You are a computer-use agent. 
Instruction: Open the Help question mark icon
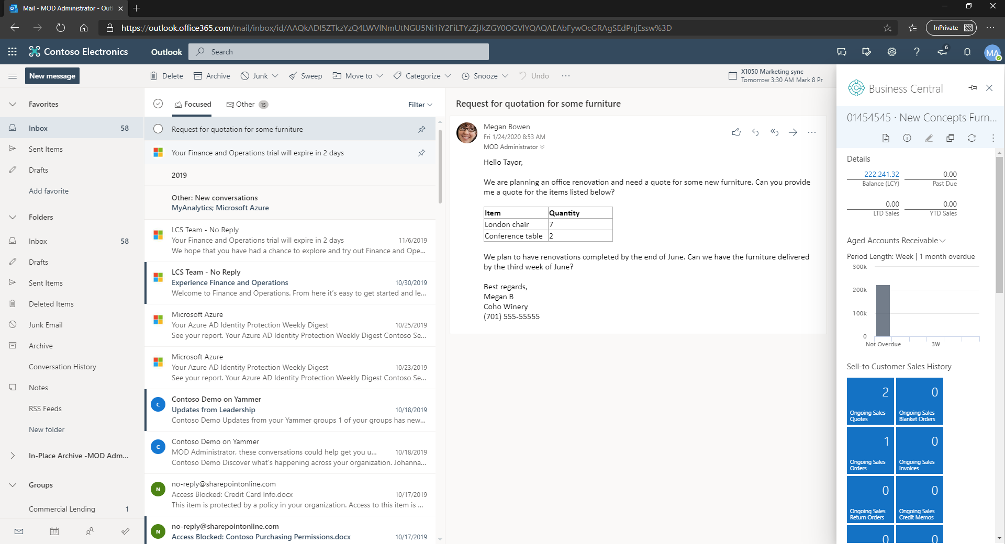tap(917, 51)
